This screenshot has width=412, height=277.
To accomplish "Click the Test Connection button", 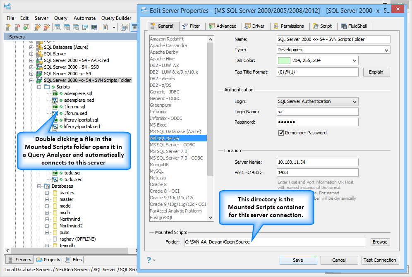I will (380, 260).
